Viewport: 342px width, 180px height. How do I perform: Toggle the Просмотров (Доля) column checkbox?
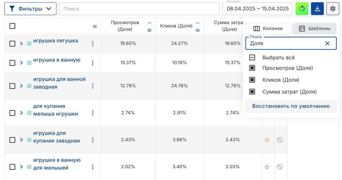[252, 68]
